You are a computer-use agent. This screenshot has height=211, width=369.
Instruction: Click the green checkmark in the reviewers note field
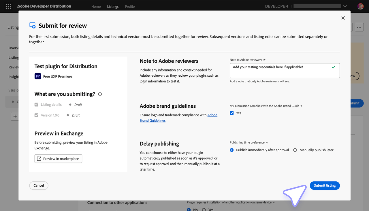(333, 67)
